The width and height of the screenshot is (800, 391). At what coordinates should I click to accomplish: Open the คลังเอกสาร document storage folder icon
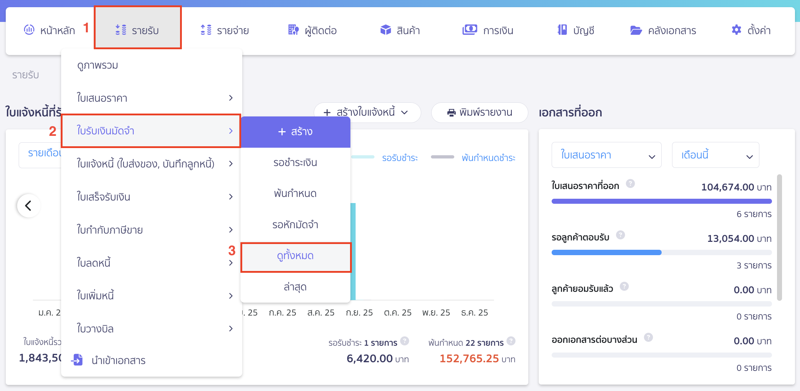pyautogui.click(x=636, y=30)
